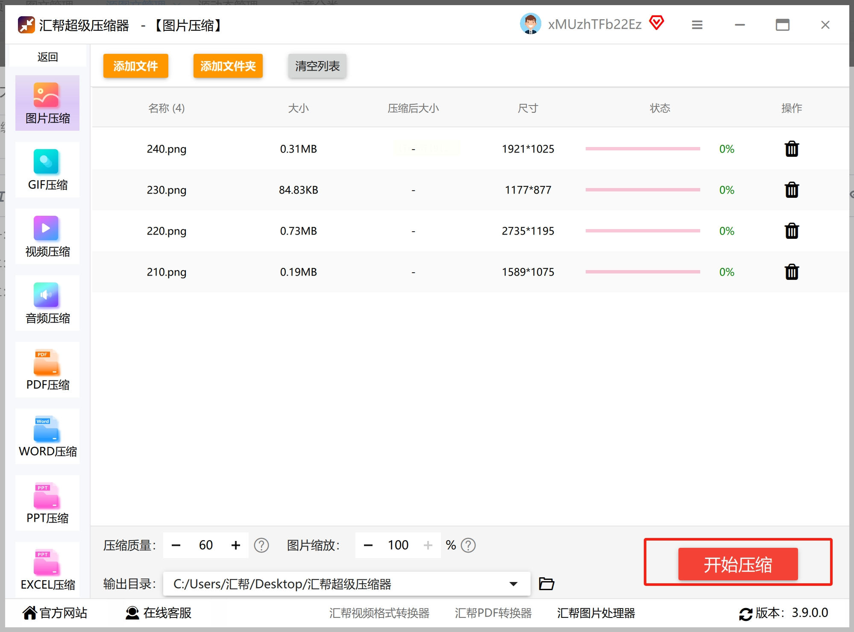Expand the 输出目录 path dropdown
854x632 pixels.
click(x=513, y=584)
